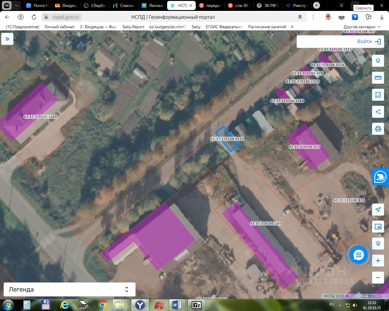
Task: Select parcel label 43:37:310106:1131
Action: (x=227, y=139)
